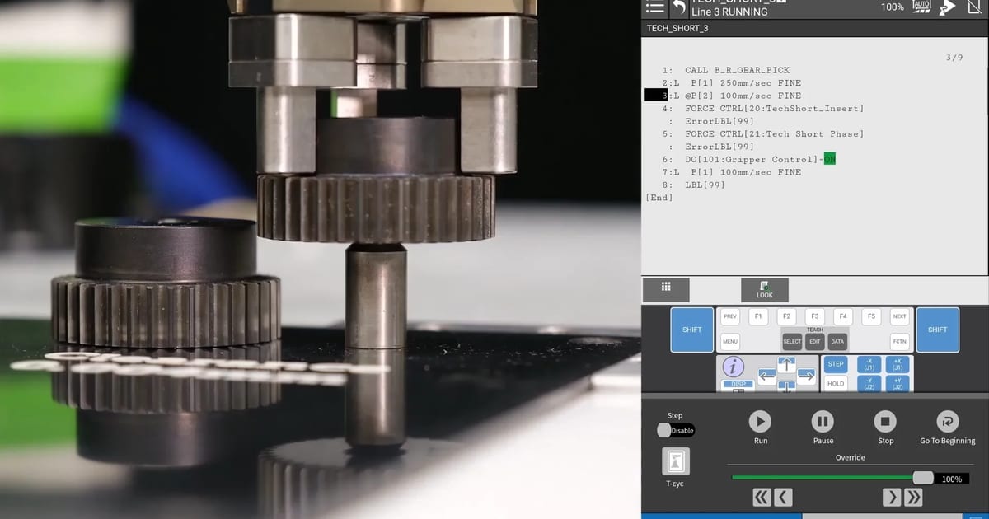The height and width of the screenshot is (519, 989).
Task: Start the program with Run
Action: [760, 422]
